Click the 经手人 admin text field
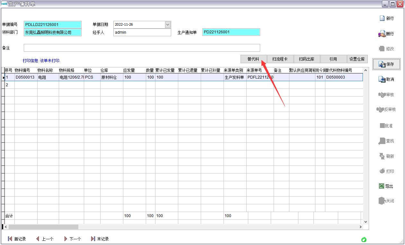This screenshot has height=245, width=405. point(142,32)
